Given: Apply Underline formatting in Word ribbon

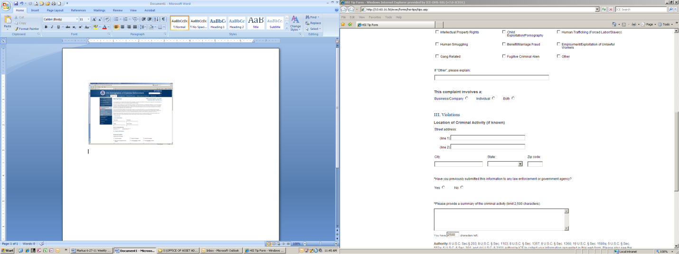Looking at the screenshot, I should click(x=57, y=27).
